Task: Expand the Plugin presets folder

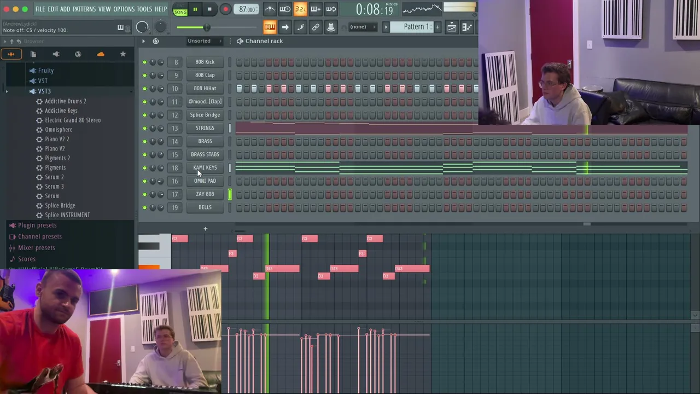Action: coord(37,225)
